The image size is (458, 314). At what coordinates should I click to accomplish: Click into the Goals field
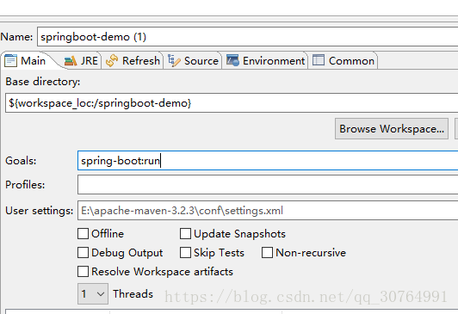tap(268, 161)
